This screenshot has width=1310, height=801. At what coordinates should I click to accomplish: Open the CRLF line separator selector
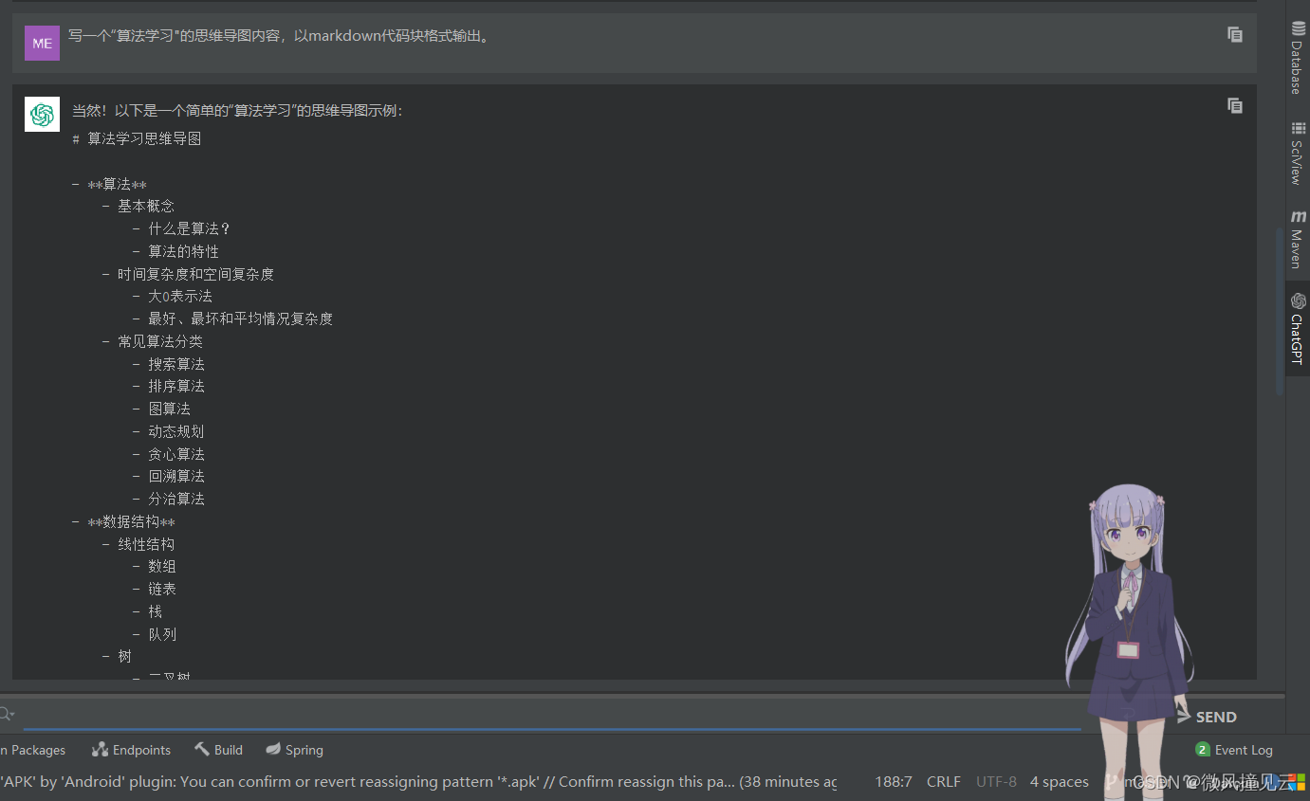click(943, 782)
